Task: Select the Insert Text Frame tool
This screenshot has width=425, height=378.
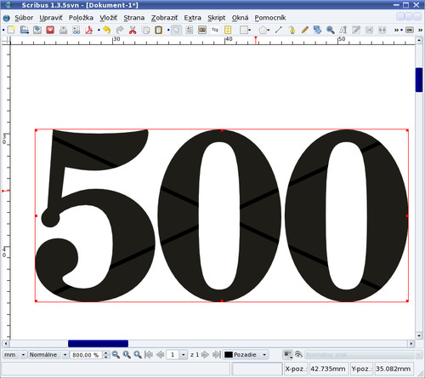Action: [190, 30]
